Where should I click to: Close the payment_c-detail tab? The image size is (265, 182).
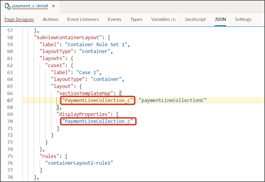53,6
